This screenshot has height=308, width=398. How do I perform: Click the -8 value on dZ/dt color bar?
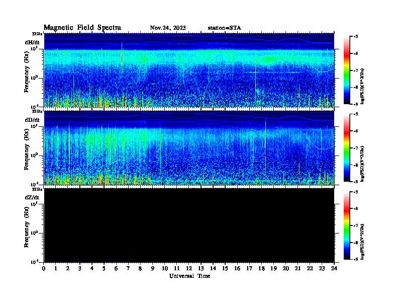coord(356,243)
